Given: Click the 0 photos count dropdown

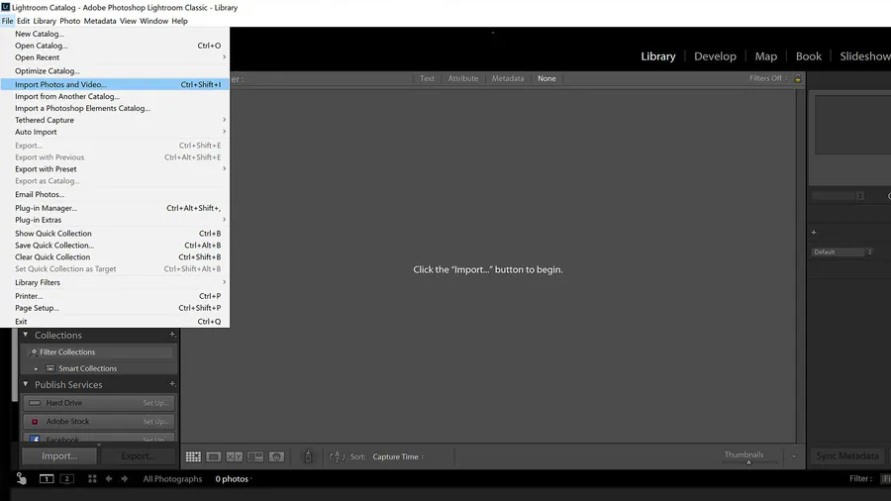Looking at the screenshot, I should 234,479.
